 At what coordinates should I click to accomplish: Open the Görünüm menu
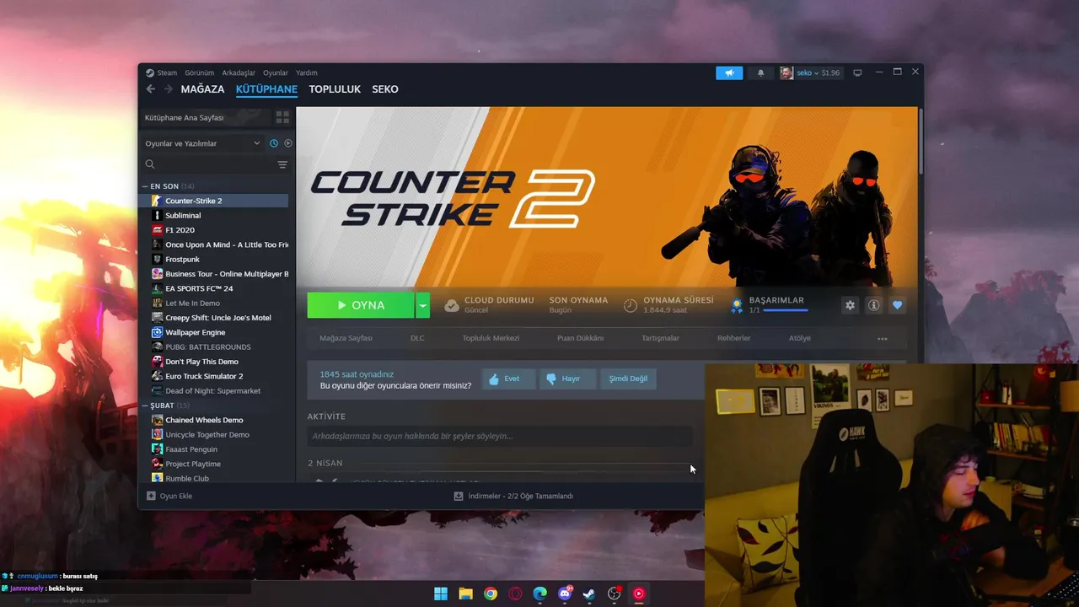pos(200,73)
